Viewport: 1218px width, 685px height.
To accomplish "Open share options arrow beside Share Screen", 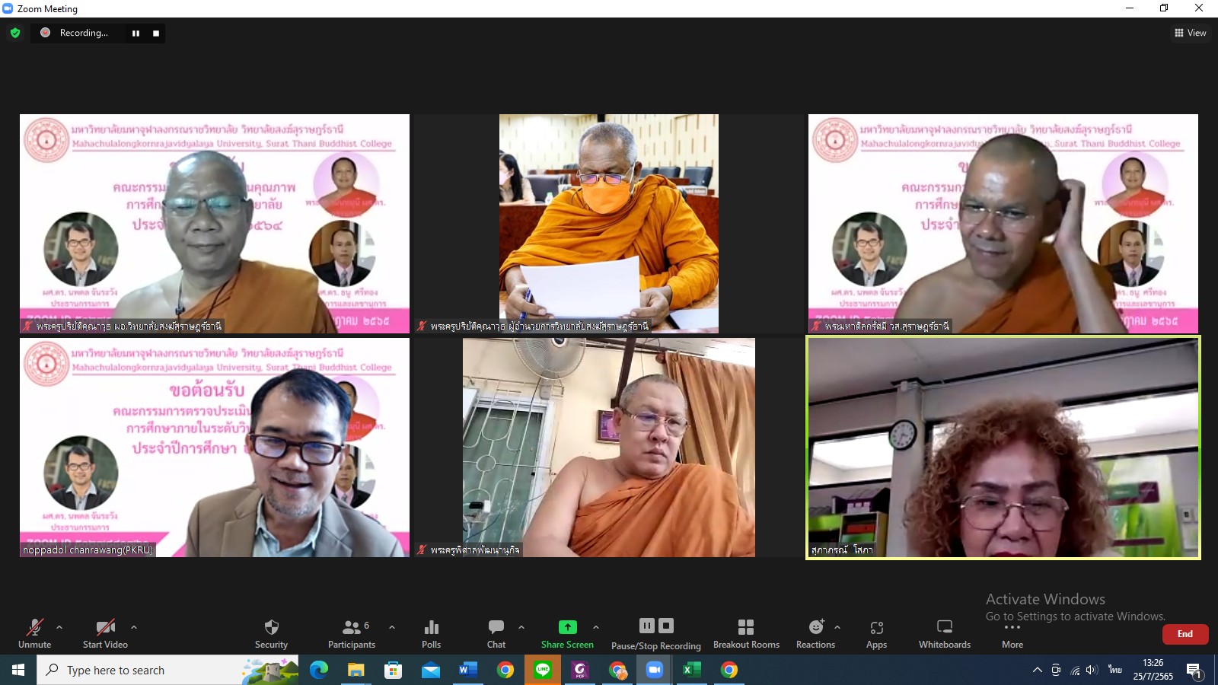I will [596, 627].
